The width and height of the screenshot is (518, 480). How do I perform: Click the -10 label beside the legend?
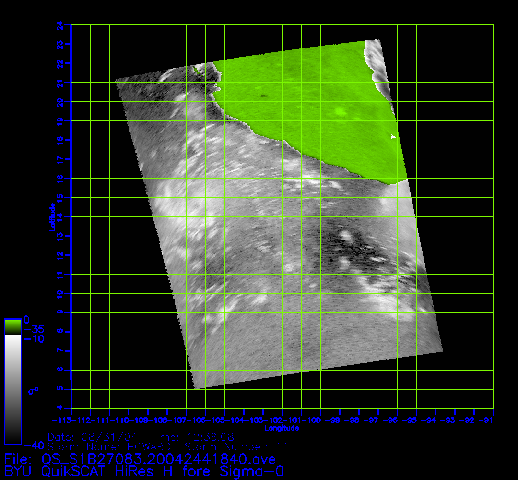pyautogui.click(x=34, y=339)
